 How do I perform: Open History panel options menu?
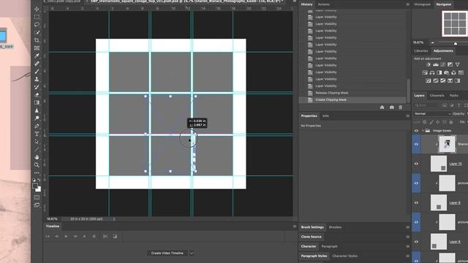click(407, 4)
